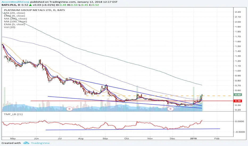Screen dimensions: 248x146
Task: Click the L:0.45 low value in header
Action: pos(83,5)
